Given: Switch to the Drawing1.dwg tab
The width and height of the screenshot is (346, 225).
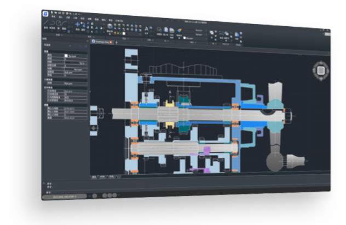Looking at the screenshot, I should 100,42.
